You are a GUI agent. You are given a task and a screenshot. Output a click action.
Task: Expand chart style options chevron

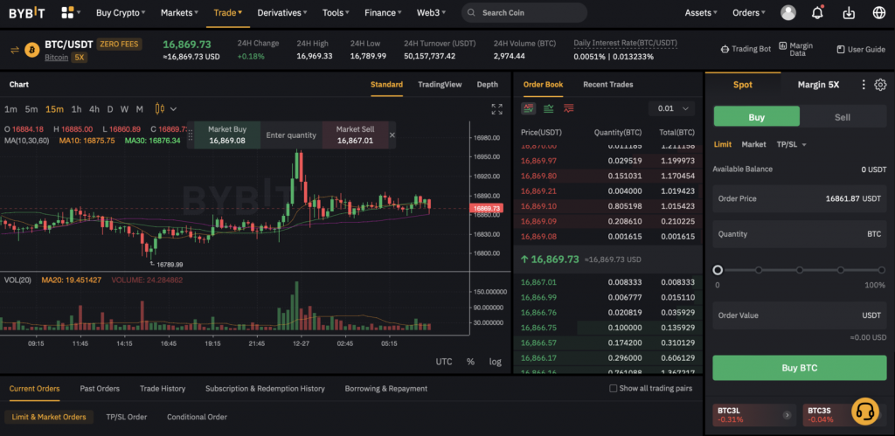pyautogui.click(x=173, y=109)
